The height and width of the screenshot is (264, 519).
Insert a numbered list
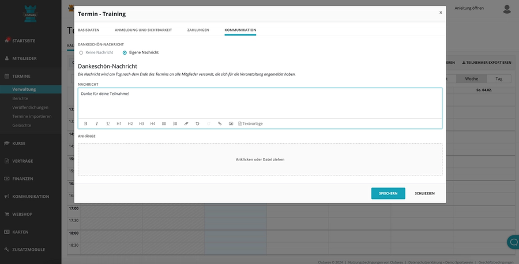175,124
